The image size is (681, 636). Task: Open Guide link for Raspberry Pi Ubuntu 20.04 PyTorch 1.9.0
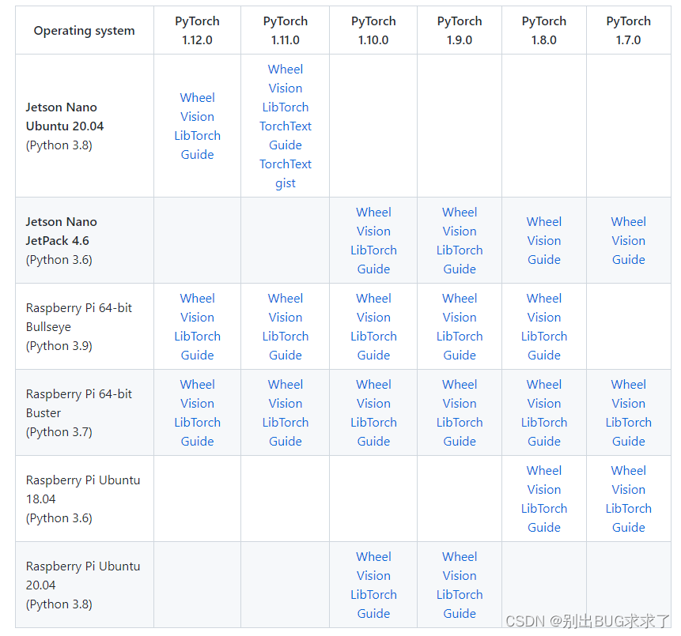click(460, 614)
